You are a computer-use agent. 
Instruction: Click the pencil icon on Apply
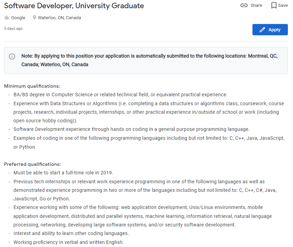tap(262, 30)
